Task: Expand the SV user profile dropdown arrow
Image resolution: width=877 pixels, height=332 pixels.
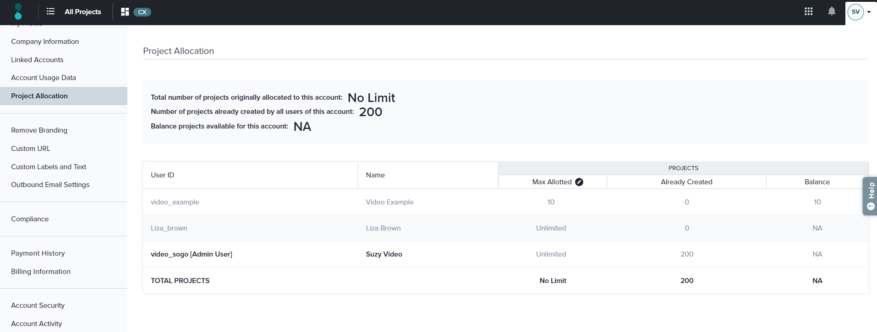Action: pos(869,12)
